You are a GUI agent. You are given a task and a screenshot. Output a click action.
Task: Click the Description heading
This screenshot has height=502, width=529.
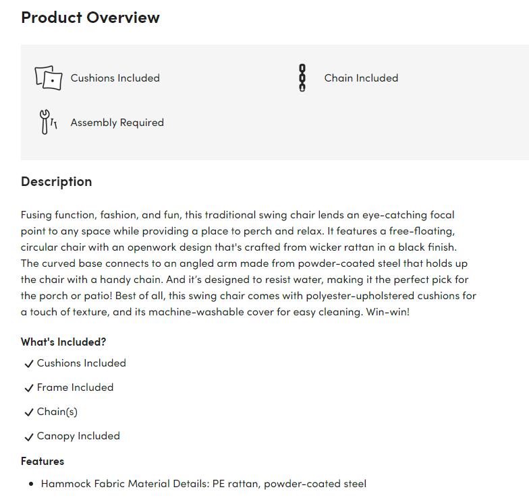(x=57, y=182)
